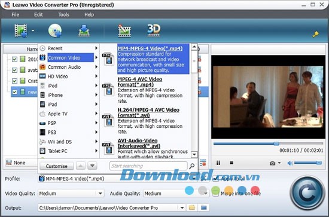Click the open output folder icon
329x217 pixels.
point(203,208)
